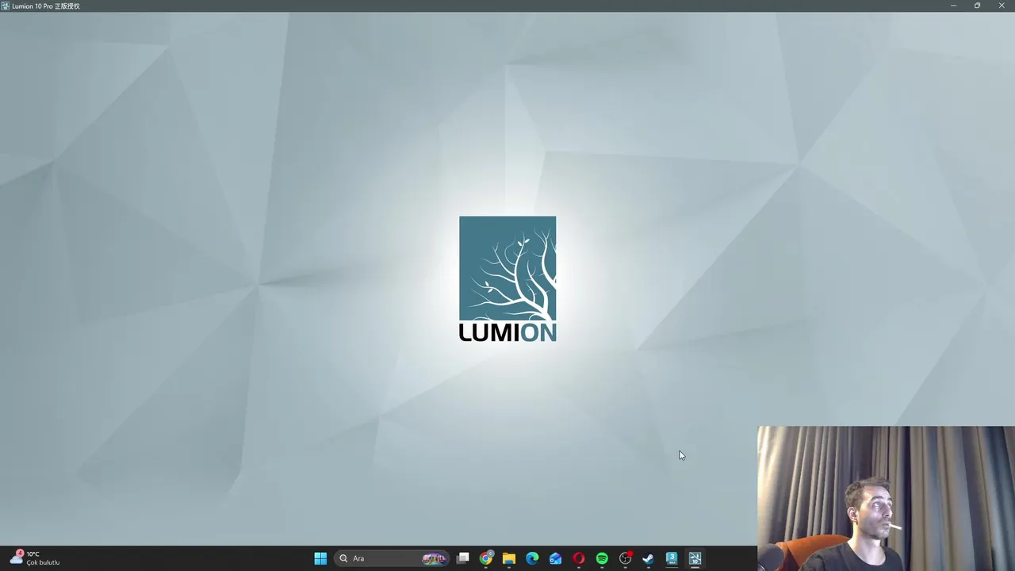Open 3ds Max from the taskbar
Viewport: 1015px width, 571px height.
[x=672, y=558]
